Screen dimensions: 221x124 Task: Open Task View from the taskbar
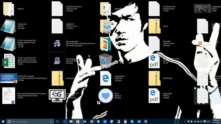(x=57, y=122)
